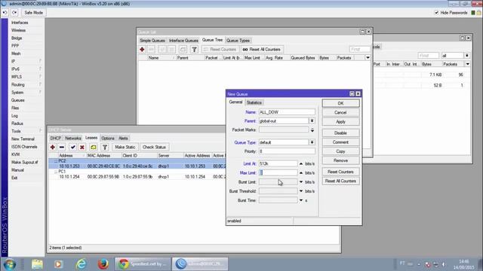Viewport: 483px width, 271px height.
Task: Open New Terminal from the sidebar
Action: pyautogui.click(x=23, y=139)
